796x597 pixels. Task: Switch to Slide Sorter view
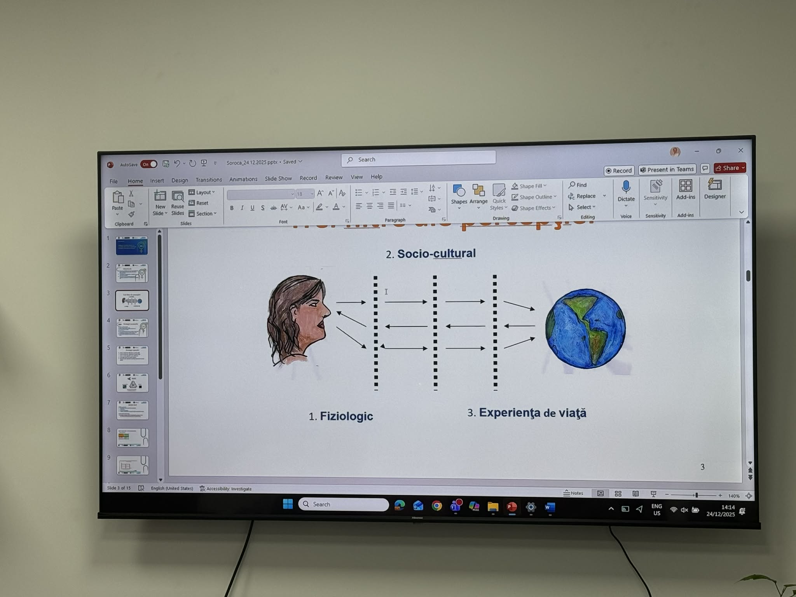(x=618, y=494)
